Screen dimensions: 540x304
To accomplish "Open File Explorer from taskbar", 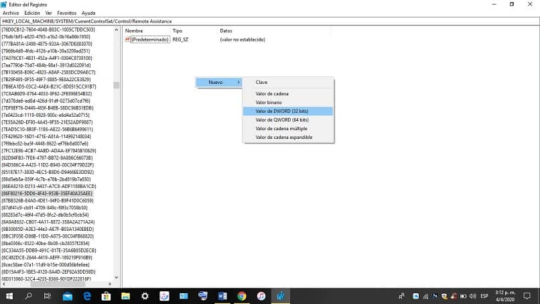I will coord(125,296).
